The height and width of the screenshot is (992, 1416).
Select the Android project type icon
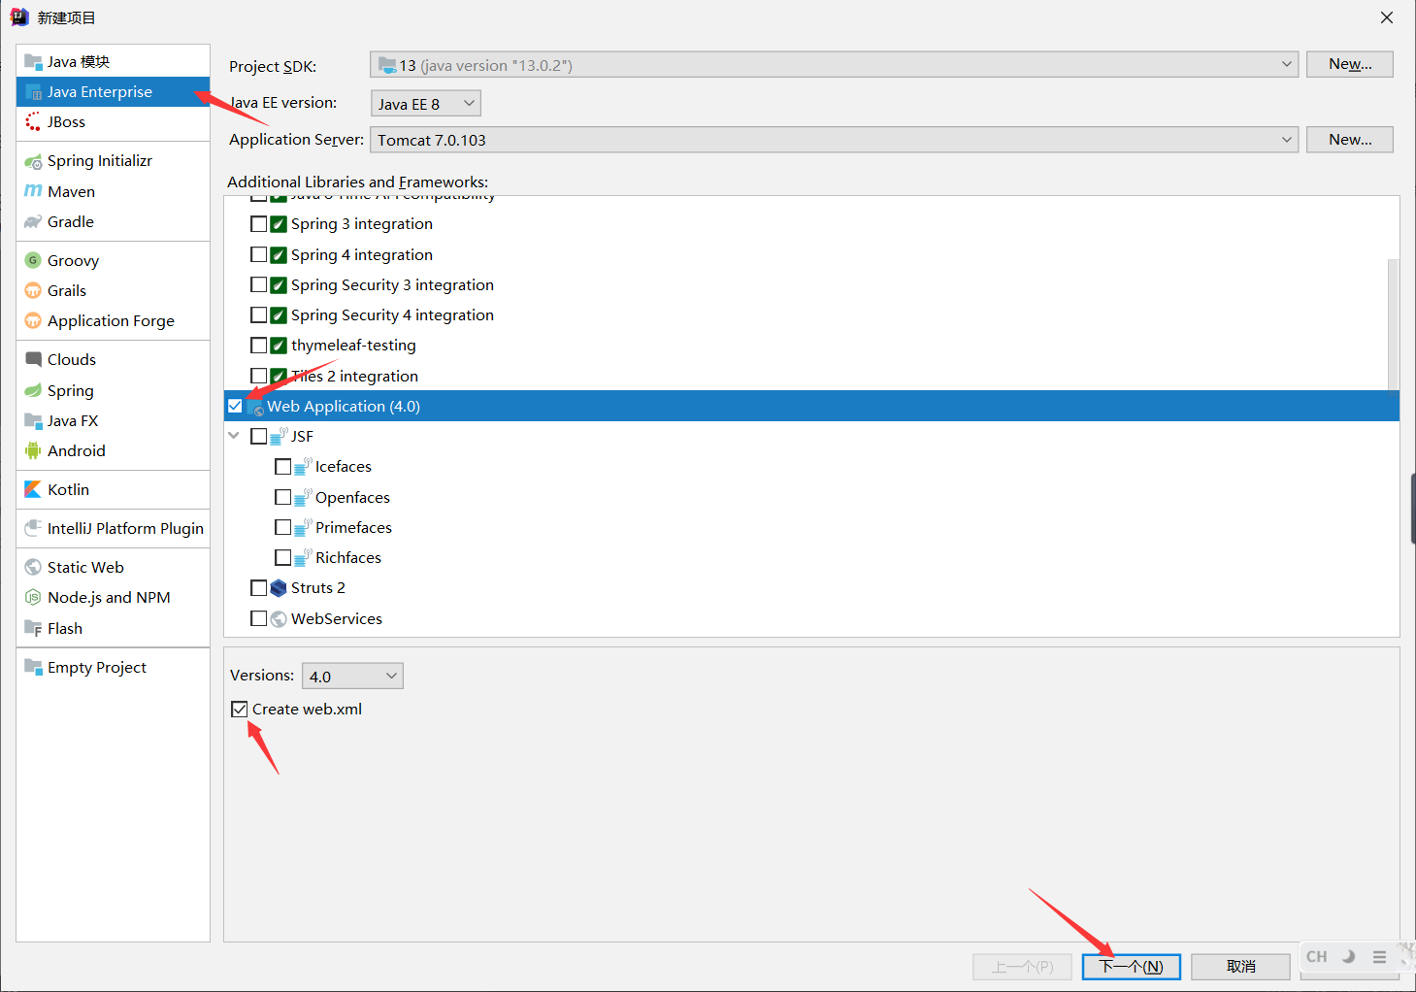point(32,450)
